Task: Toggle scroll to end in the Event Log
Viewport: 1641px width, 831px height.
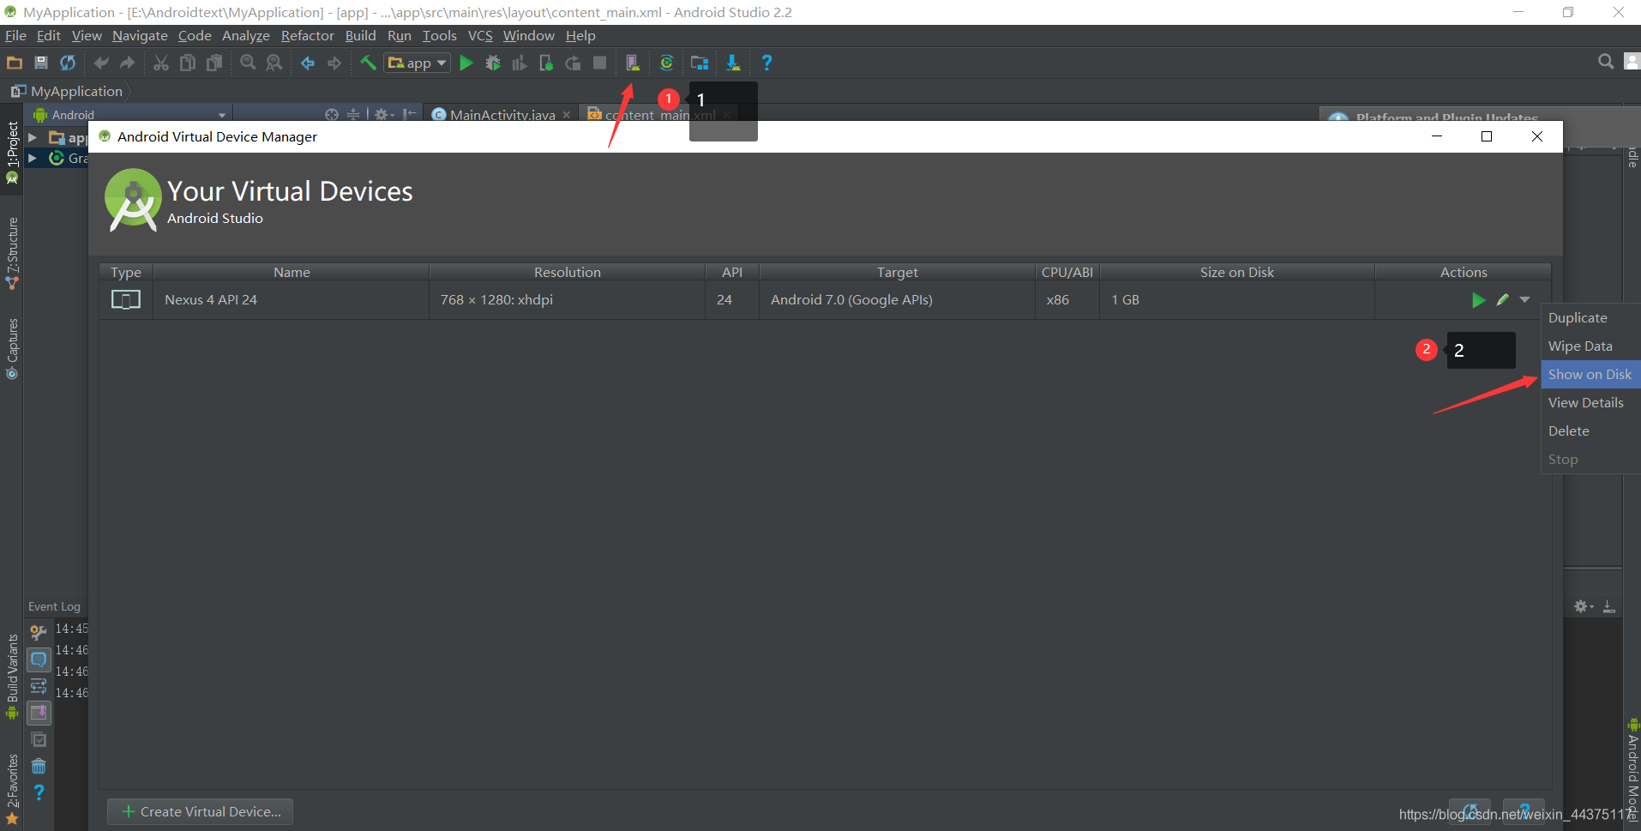Action: pyautogui.click(x=39, y=713)
